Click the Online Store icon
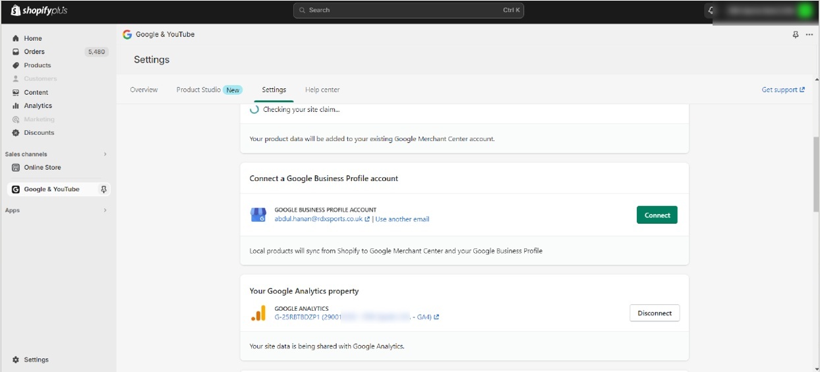820x372 pixels. 16,167
